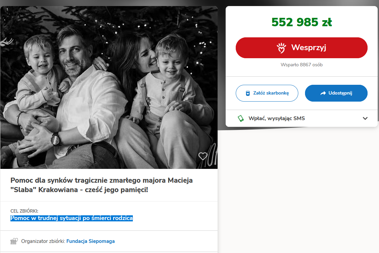
Task: Open the Załóż skarbonkę button
Action: [267, 93]
